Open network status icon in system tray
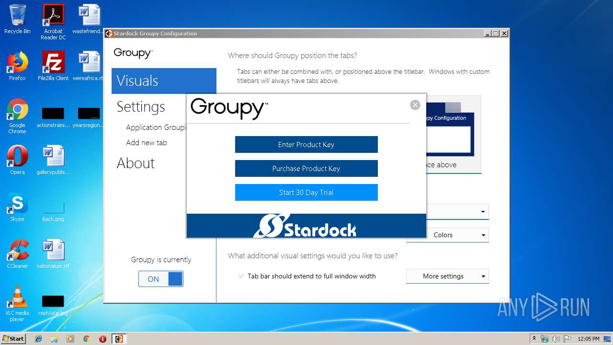This screenshot has height=345, width=613. click(545, 339)
